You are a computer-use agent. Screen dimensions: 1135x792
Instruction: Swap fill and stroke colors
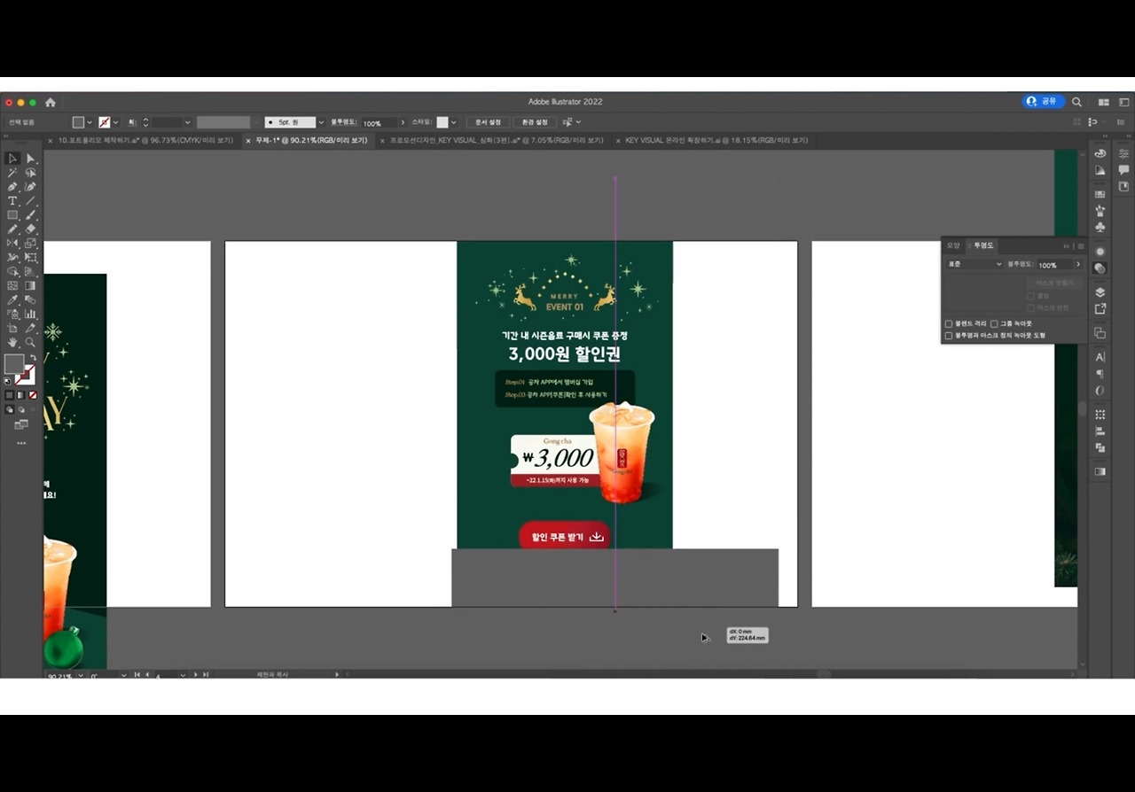coord(33,359)
